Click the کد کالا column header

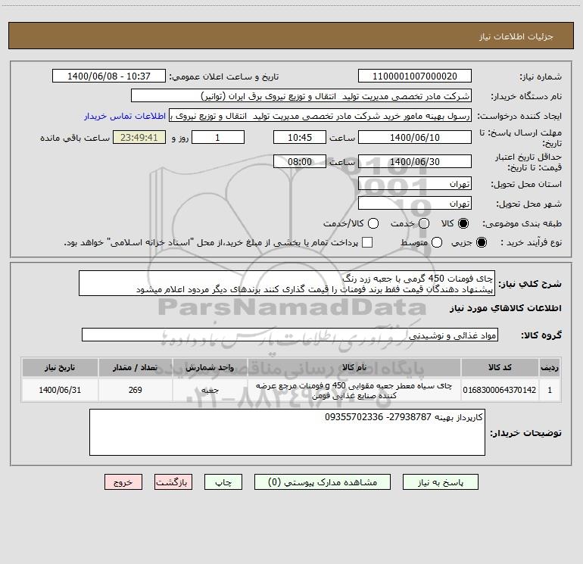pos(500,368)
